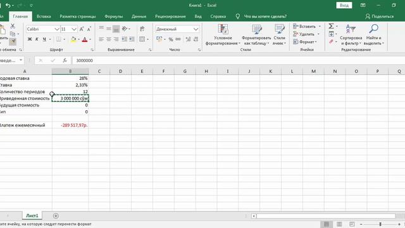
Task: Add a new sheet with the plus icon
Action: (x=56, y=215)
